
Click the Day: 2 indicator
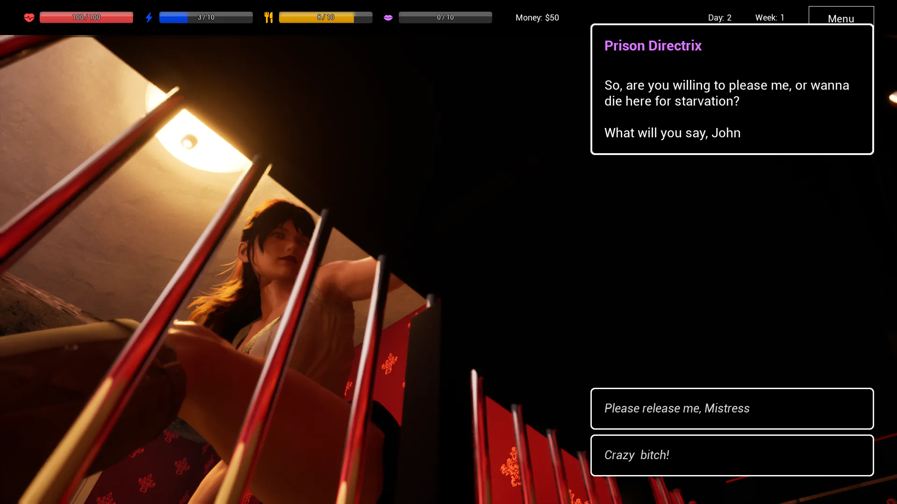(719, 18)
